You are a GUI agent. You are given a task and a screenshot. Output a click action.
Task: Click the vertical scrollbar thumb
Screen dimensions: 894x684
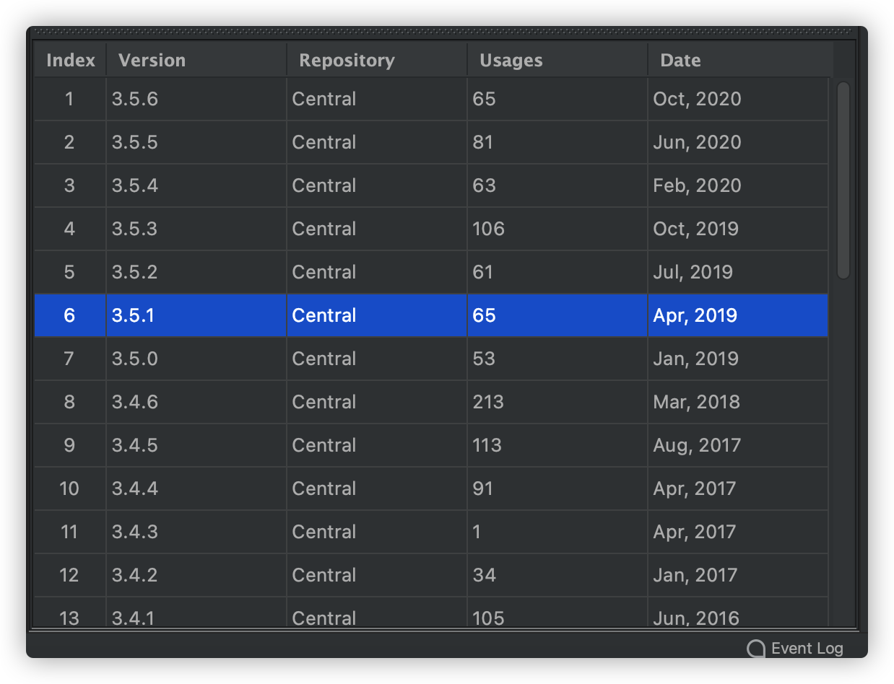pos(843,180)
